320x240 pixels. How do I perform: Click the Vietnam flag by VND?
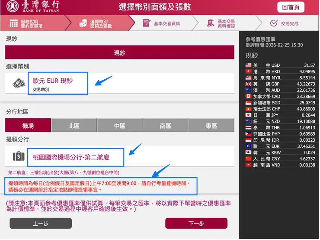(248, 165)
